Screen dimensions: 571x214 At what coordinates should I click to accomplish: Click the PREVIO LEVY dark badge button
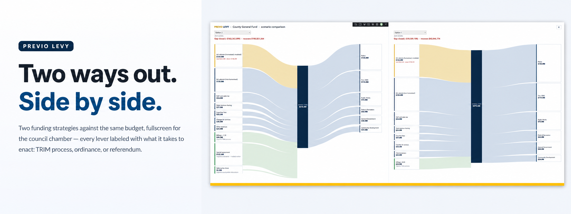(x=46, y=46)
